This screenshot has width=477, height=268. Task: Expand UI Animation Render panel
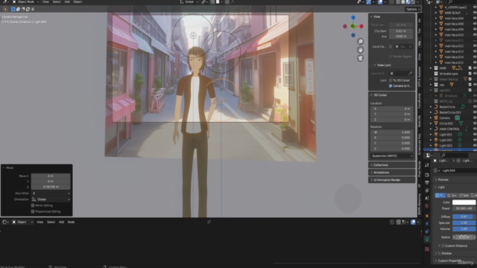pos(391,180)
